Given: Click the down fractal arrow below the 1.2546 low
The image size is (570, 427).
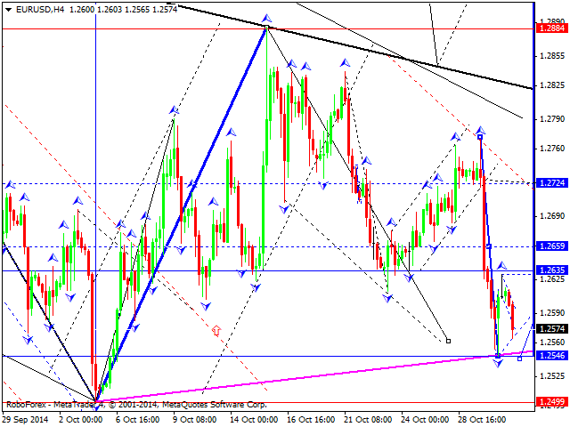Looking at the screenshot, I should click(498, 363).
